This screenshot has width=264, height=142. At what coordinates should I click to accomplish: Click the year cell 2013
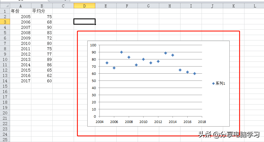pyautogui.click(x=20, y=59)
